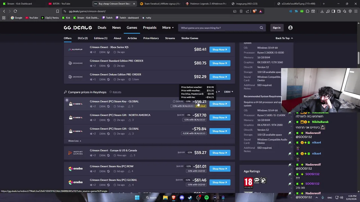The width and height of the screenshot is (360, 202).
Task: Shop Now for Instant Gaming Europe offer
Action: 220,153
